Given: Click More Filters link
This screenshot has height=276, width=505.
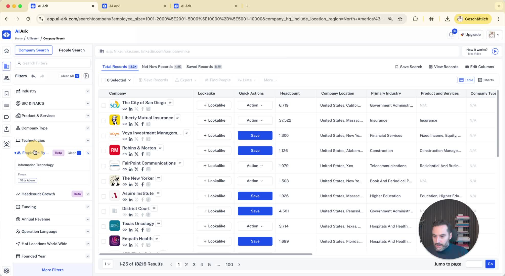Looking at the screenshot, I should pyautogui.click(x=53, y=270).
